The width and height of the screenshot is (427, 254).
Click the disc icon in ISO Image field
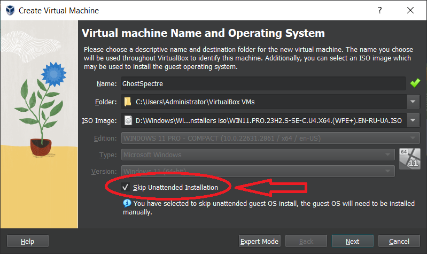pyautogui.click(x=128, y=120)
